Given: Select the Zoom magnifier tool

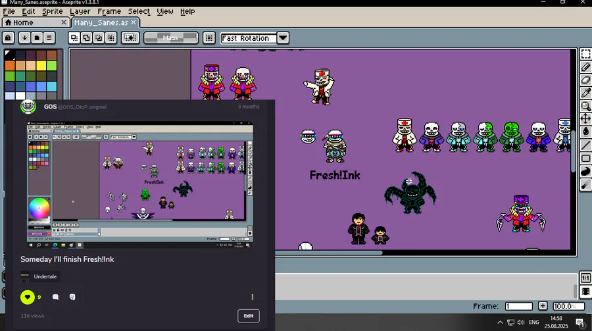Looking at the screenshot, I should [x=585, y=106].
